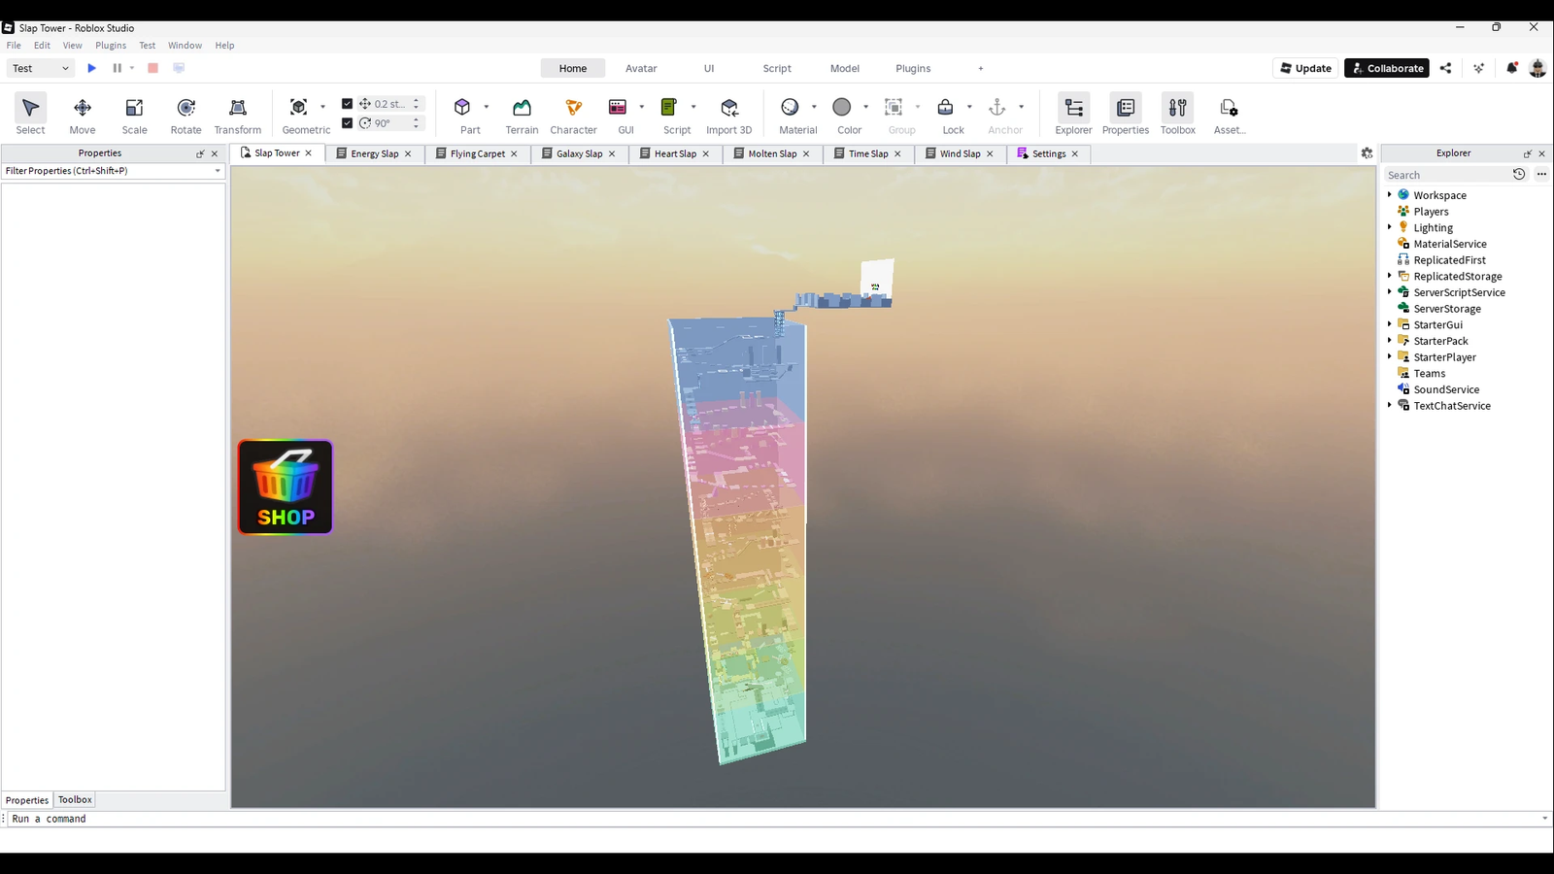The image size is (1554, 874).
Task: Expand the StarterPack node
Action: 1390,341
